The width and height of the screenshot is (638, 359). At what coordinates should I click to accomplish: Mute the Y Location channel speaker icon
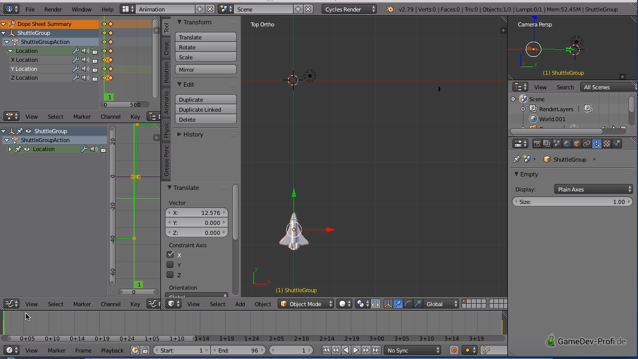pyautogui.click(x=85, y=69)
